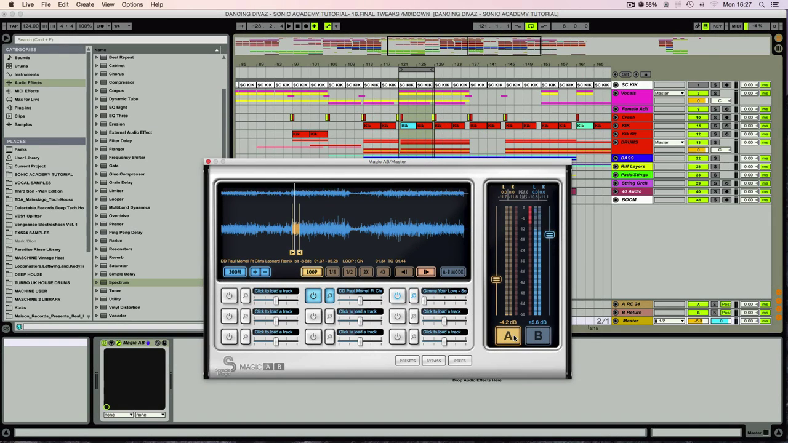Click the Stop button in Live transport
Image resolution: width=788 pixels, height=443 pixels.
(x=297, y=26)
